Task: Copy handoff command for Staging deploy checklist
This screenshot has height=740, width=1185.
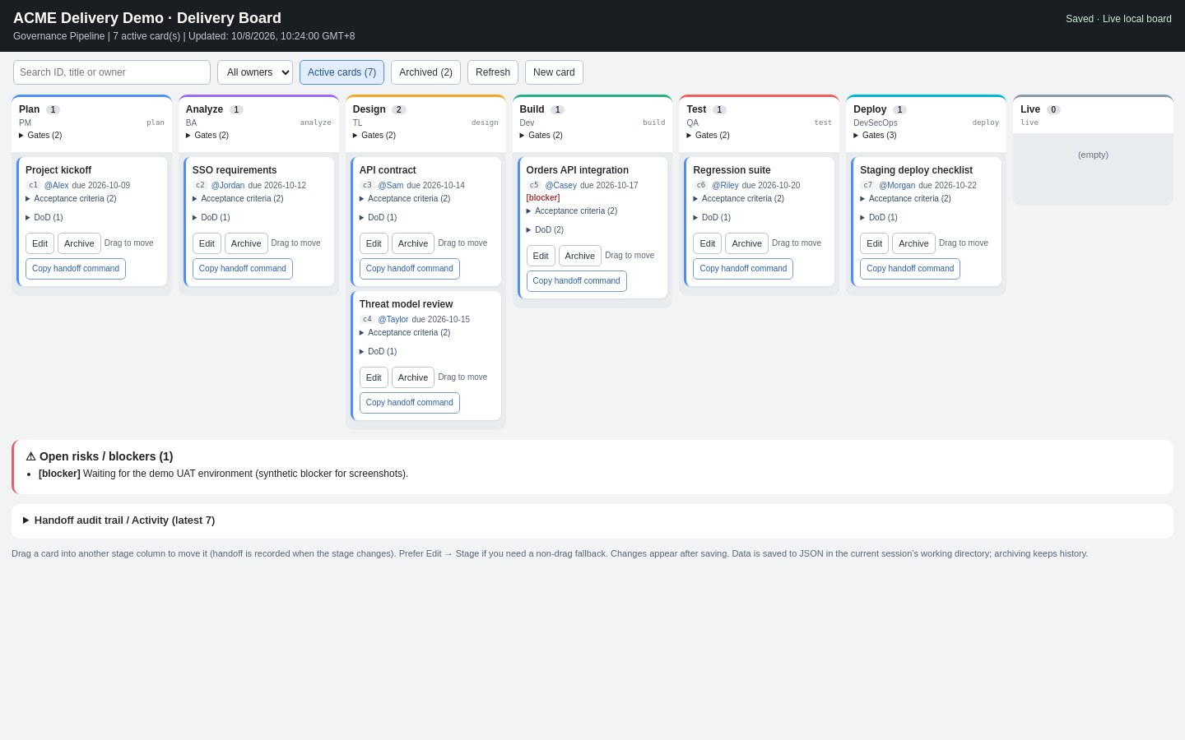Action: click(x=910, y=269)
